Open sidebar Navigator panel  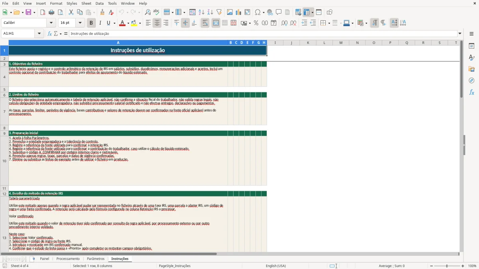(x=471, y=81)
